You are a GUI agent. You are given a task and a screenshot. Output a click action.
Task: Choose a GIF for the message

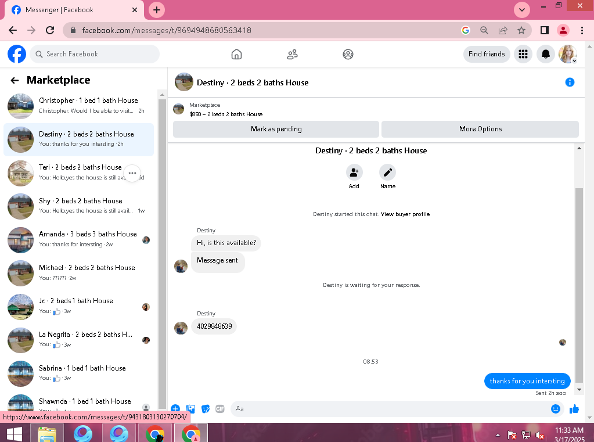click(219, 409)
